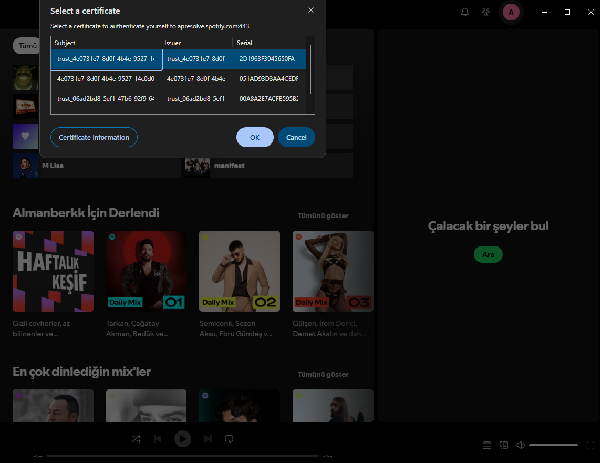Open the manifest shortcut

pyautogui.click(x=269, y=166)
